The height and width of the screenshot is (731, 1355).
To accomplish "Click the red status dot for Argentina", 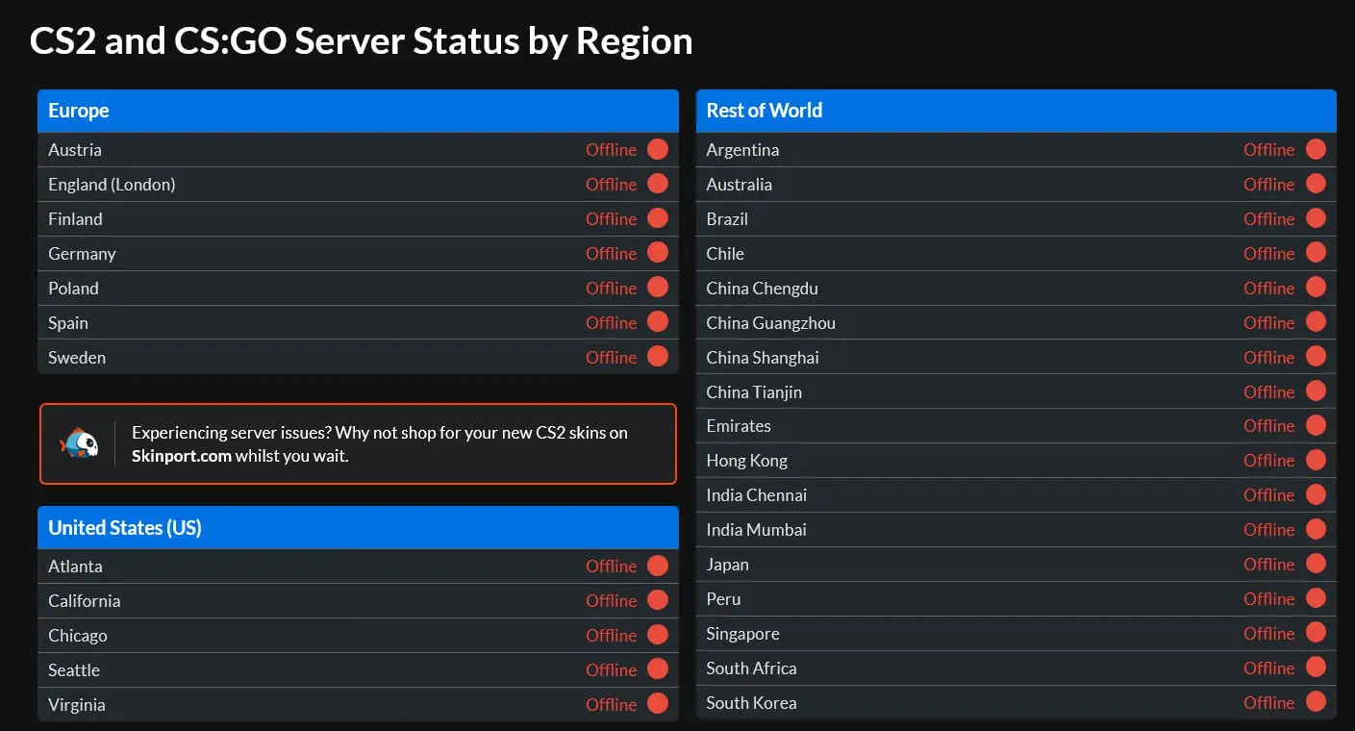I will pyautogui.click(x=1316, y=149).
